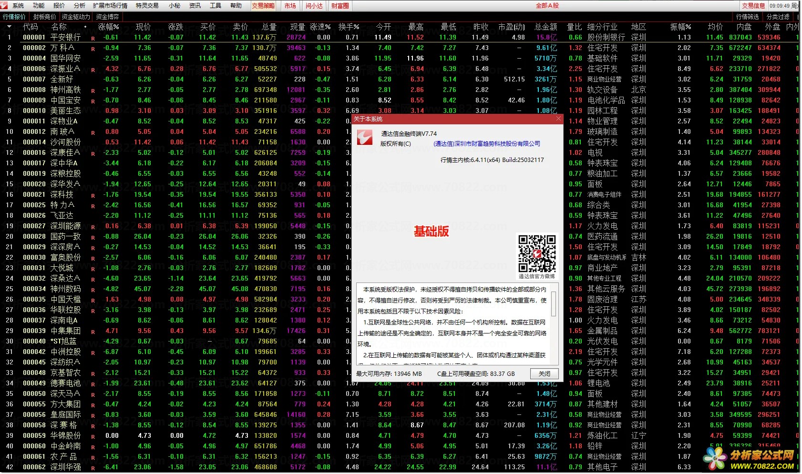Viewport: 802px width, 474px height.
Task: Open the 工具 menu
Action: point(216,6)
